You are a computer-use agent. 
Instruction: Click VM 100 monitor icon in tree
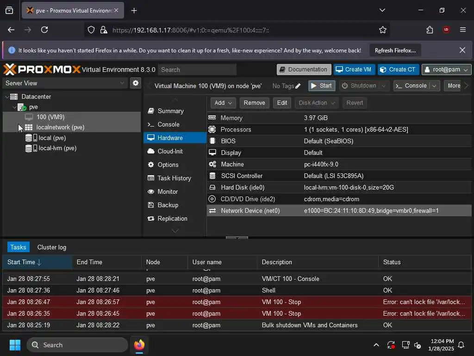tap(29, 117)
